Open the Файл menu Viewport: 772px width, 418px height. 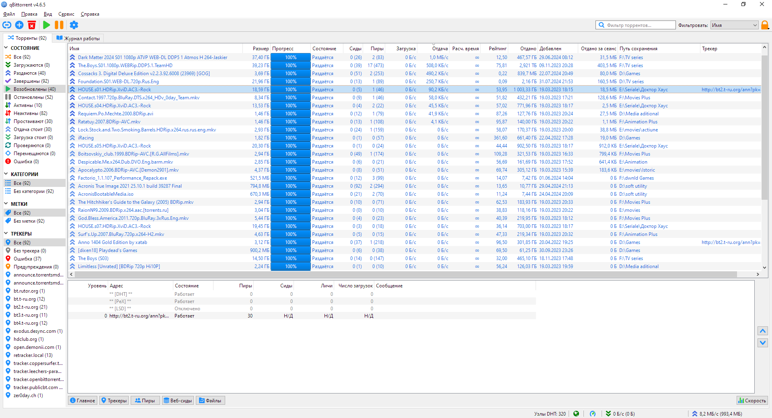[9, 14]
